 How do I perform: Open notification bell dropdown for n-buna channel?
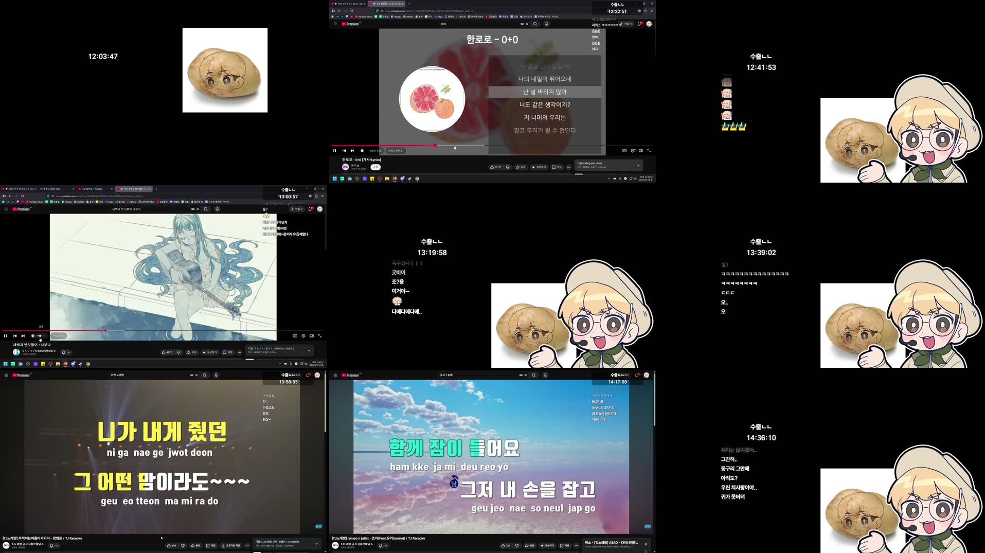[x=66, y=352]
